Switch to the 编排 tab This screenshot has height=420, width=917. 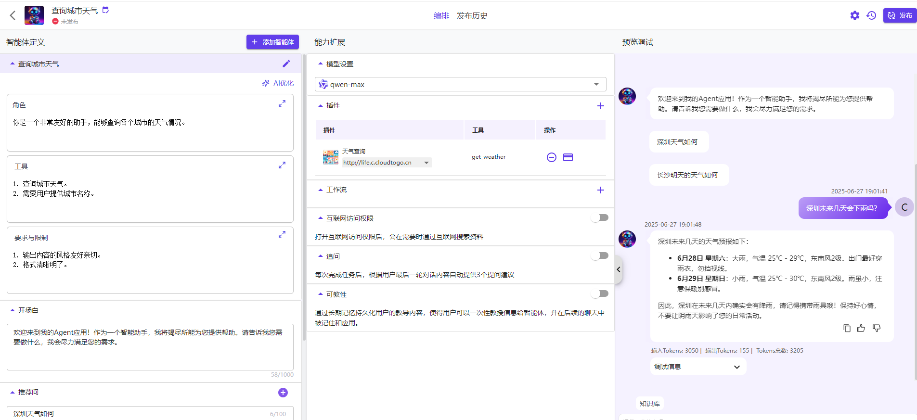coord(441,16)
